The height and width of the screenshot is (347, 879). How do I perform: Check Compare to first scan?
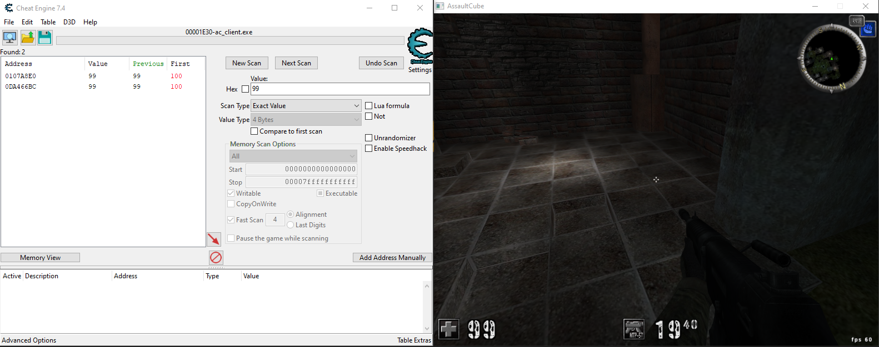pos(254,131)
